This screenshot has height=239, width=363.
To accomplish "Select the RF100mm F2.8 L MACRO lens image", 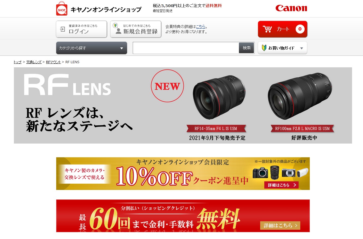I will [300, 96].
